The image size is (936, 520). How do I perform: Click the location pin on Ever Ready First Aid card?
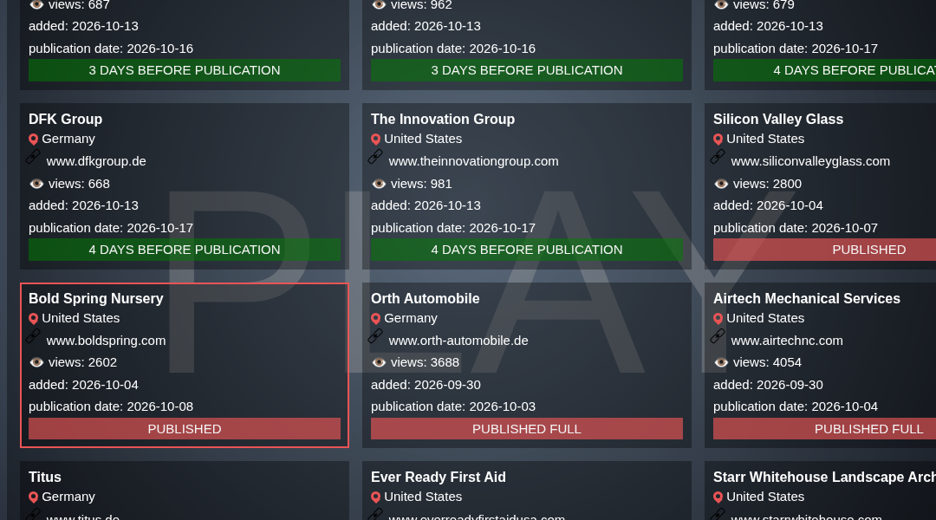(375, 497)
